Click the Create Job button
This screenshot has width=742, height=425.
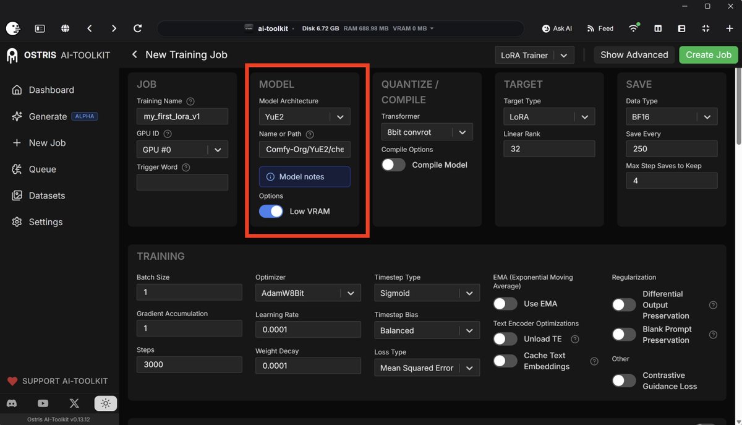[709, 54]
